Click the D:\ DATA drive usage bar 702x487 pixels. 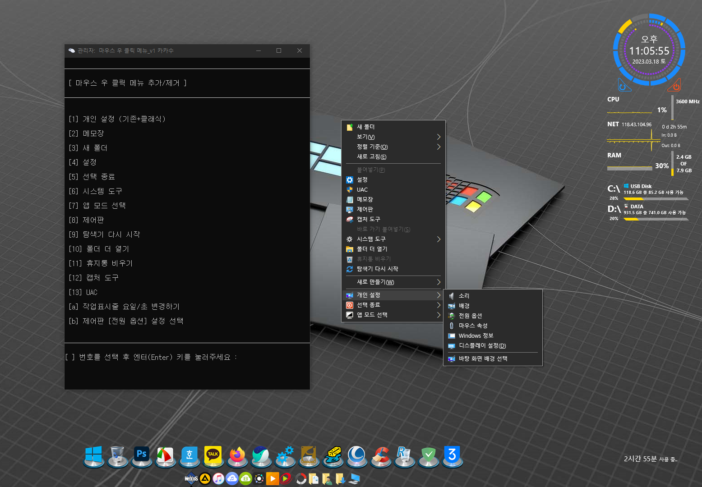(656, 219)
